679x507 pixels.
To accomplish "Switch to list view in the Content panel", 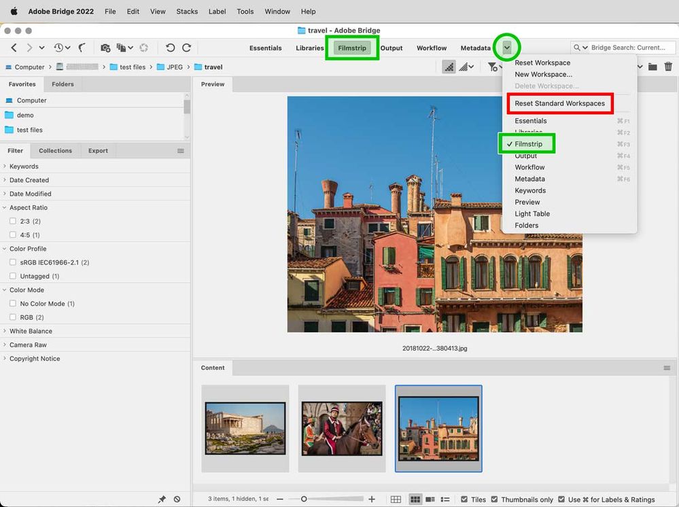I will tap(446, 499).
